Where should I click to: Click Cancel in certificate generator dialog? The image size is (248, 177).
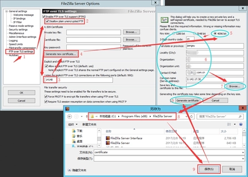[x=215, y=100]
